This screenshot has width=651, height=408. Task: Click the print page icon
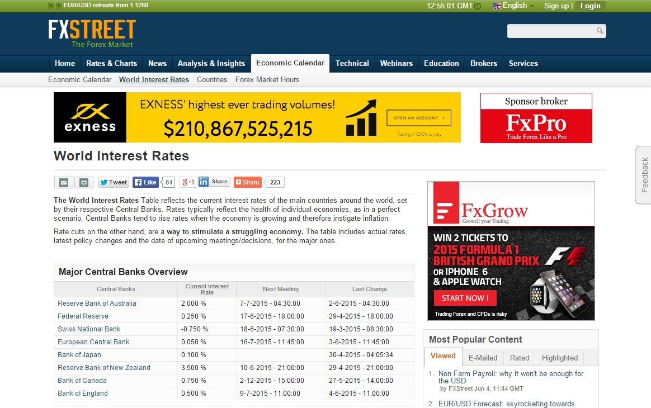(84, 182)
